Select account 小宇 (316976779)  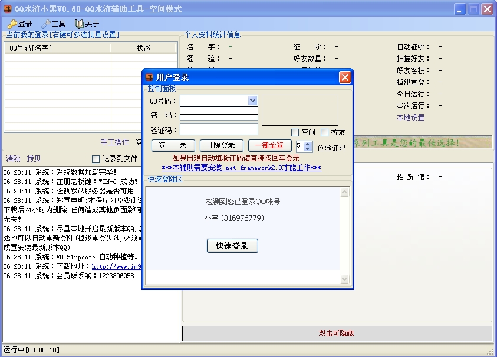coord(234,218)
